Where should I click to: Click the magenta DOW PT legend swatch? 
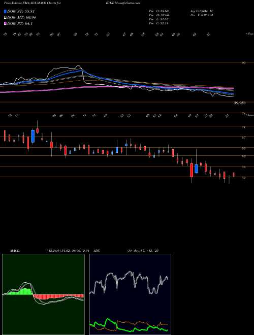(5, 23)
